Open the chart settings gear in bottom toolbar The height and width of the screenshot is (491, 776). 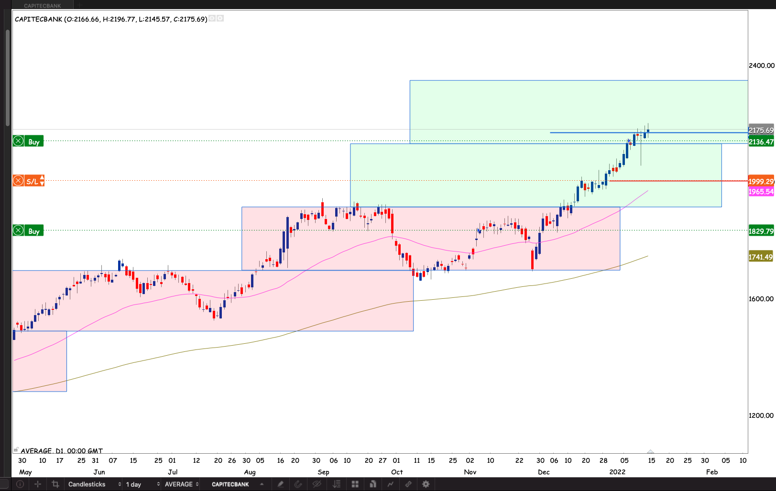pos(426,484)
